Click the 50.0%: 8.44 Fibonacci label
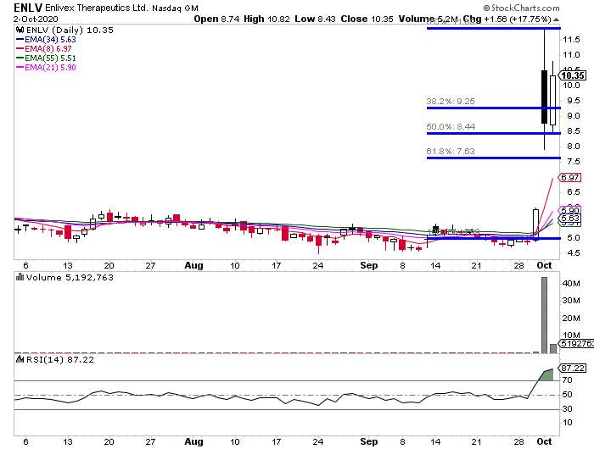The image size is (594, 449). (451, 127)
